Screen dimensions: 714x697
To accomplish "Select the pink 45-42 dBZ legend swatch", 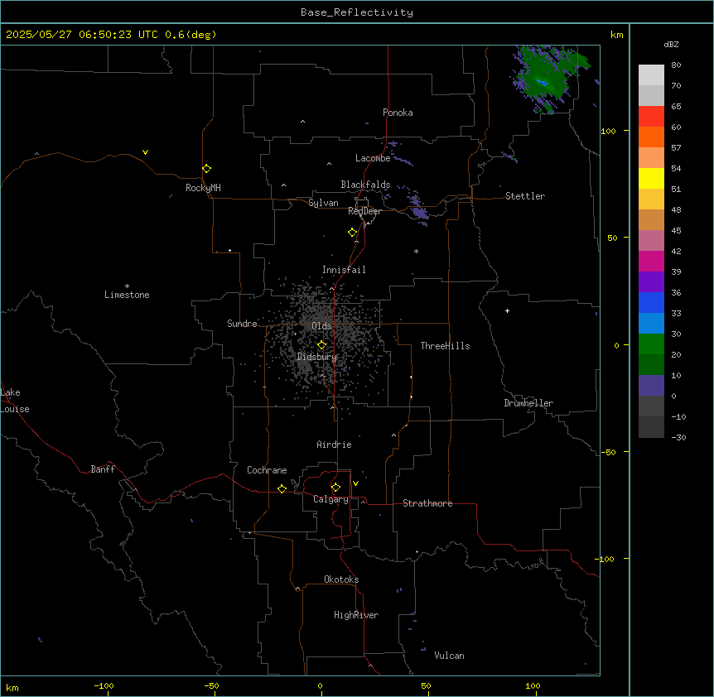I will [x=651, y=240].
